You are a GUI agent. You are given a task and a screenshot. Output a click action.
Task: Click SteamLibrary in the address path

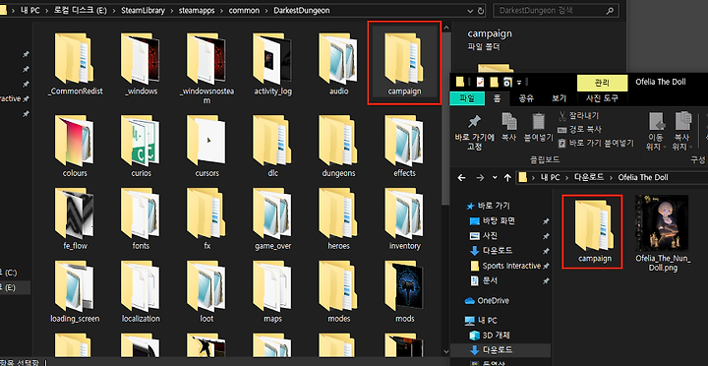point(144,10)
